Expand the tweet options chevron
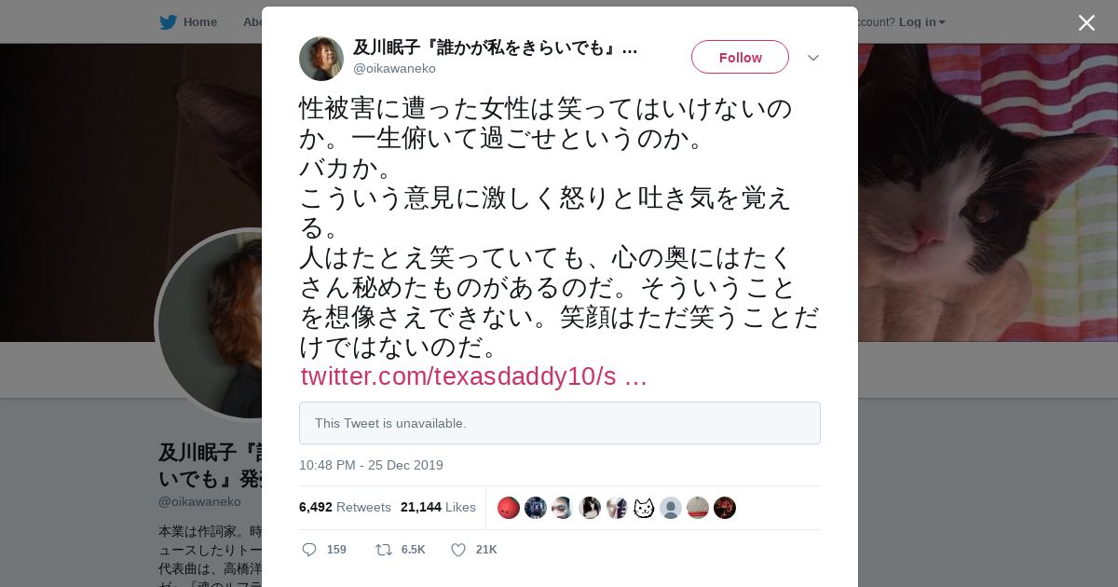 [x=813, y=58]
